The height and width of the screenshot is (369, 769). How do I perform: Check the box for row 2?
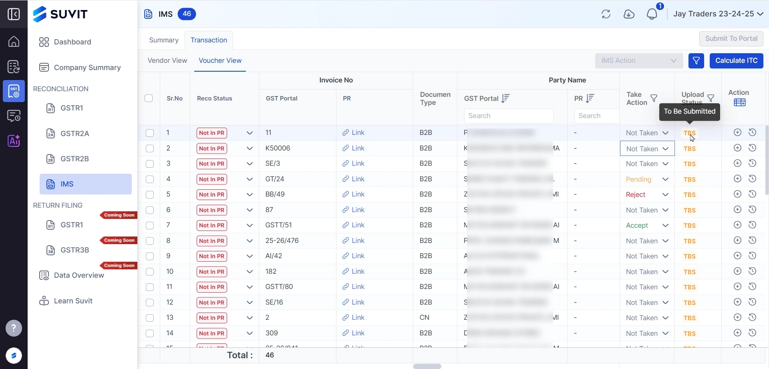[x=150, y=148]
